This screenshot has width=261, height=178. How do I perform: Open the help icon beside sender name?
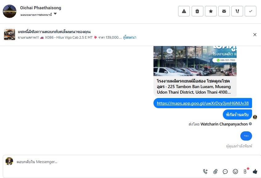coord(250,124)
